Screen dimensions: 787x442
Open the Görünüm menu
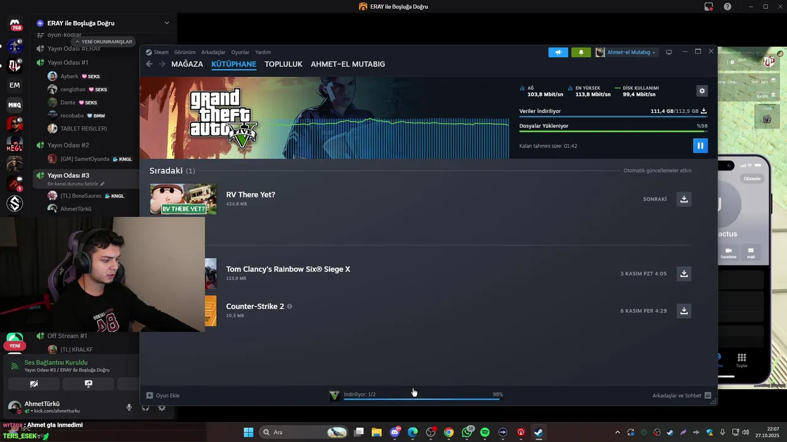(x=184, y=52)
